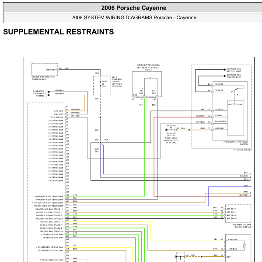Click 'WHT/BLK' wire label at pin A4

coord(75,116)
